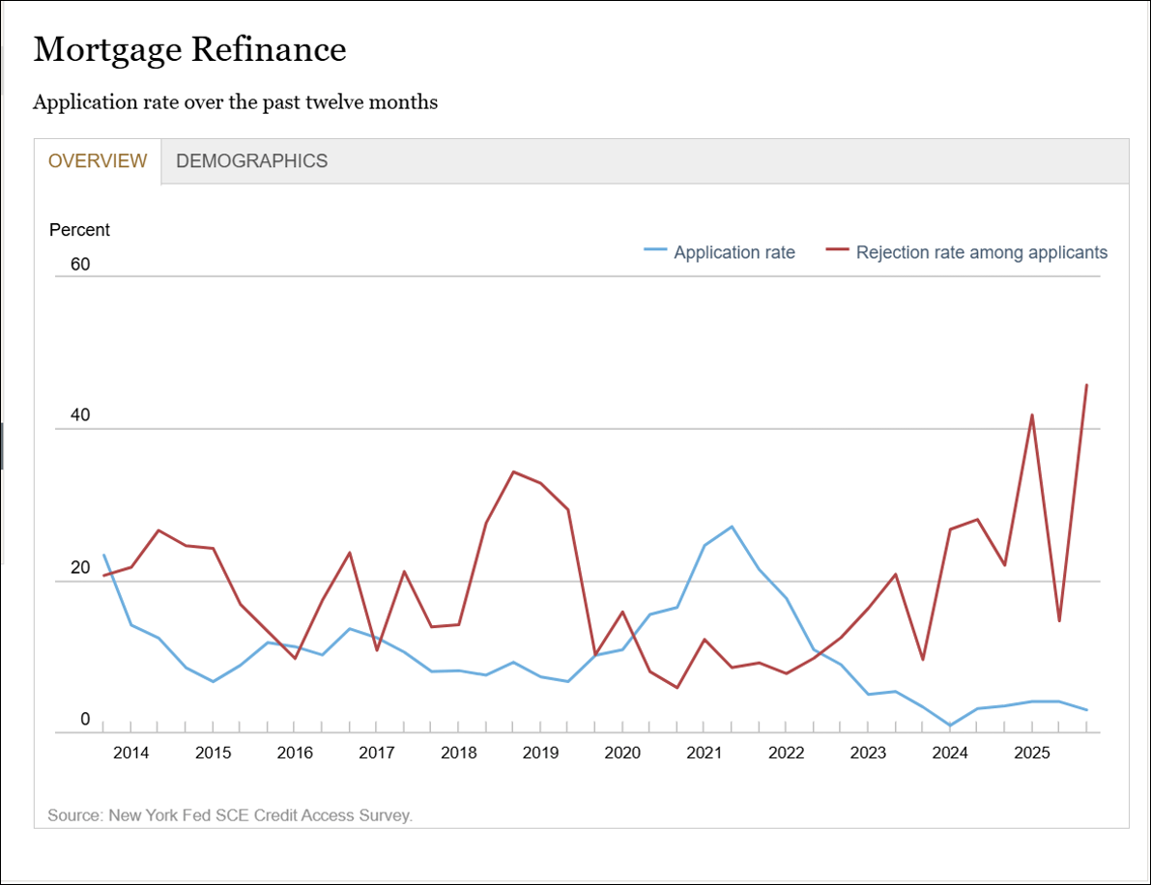The height and width of the screenshot is (885, 1151).
Task: Click the Percent y-axis title
Action: (79, 230)
